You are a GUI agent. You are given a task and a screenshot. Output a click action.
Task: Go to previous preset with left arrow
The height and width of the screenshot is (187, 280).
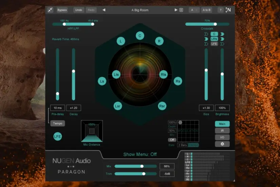pos(104,10)
